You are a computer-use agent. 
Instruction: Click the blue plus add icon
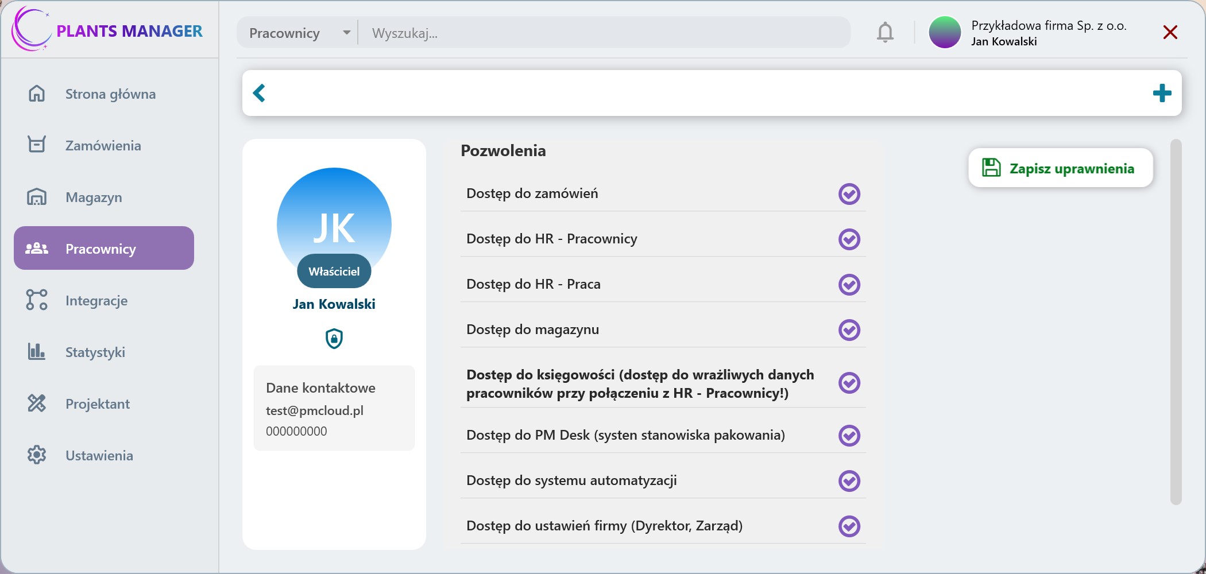pyautogui.click(x=1162, y=93)
